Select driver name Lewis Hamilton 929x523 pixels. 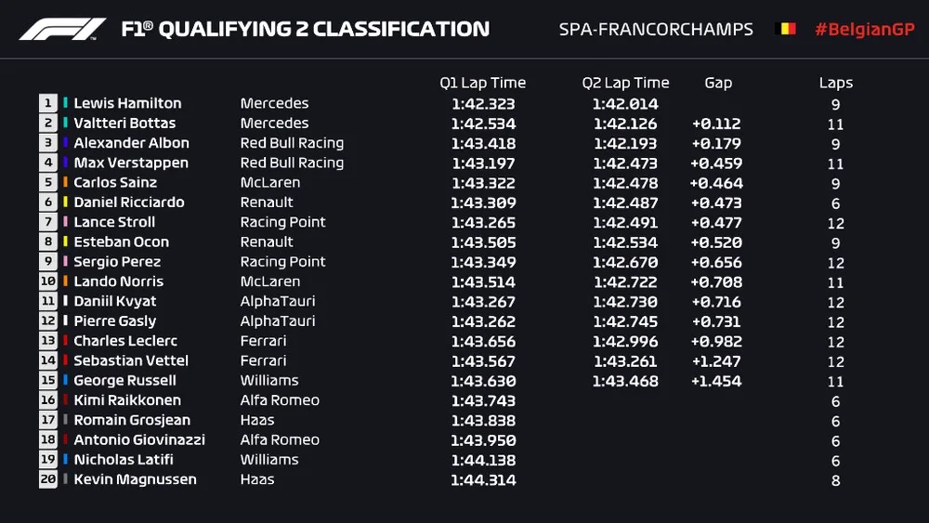click(127, 103)
